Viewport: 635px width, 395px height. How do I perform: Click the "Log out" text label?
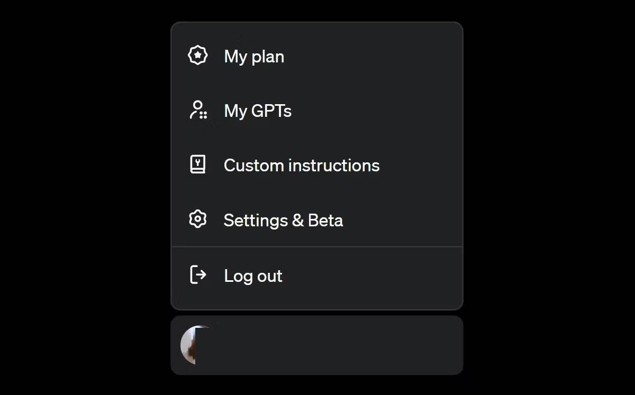[x=253, y=276]
